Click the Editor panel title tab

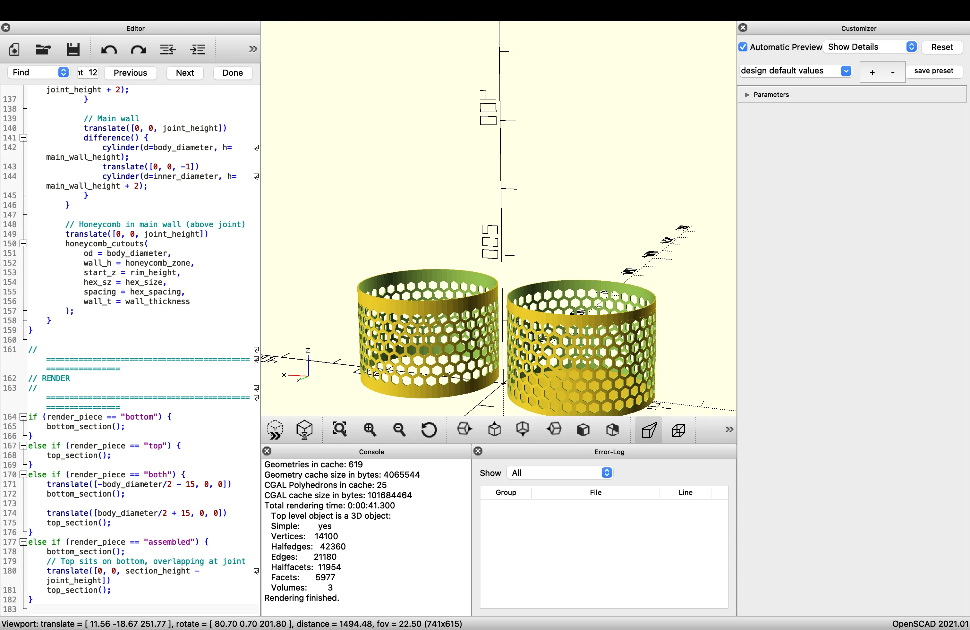tap(135, 28)
